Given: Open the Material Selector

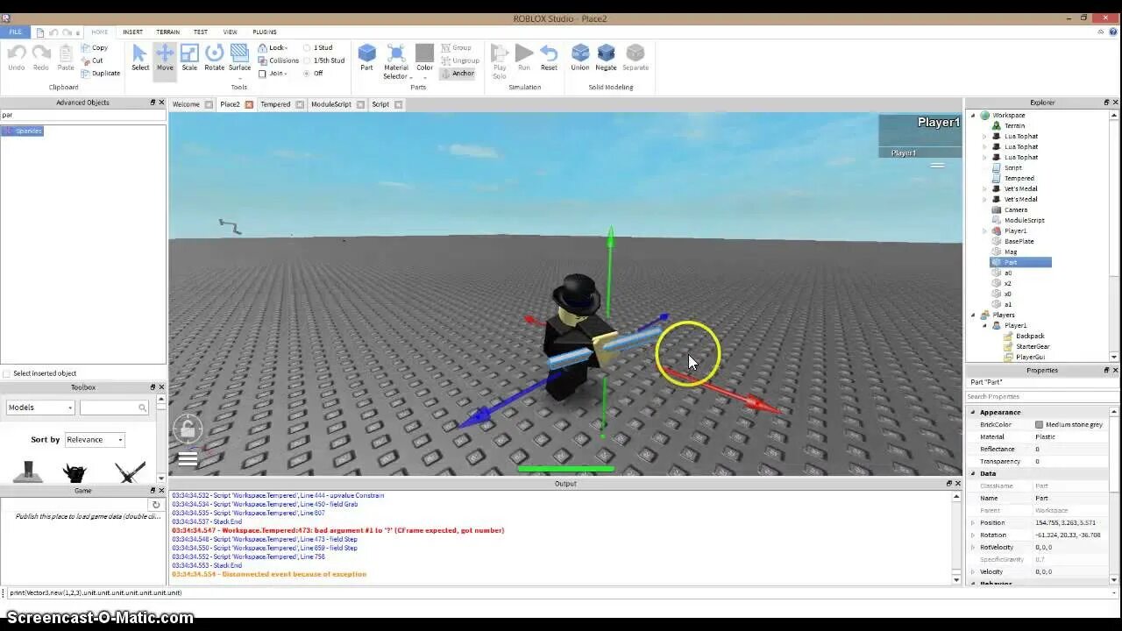Looking at the screenshot, I should 396,61.
